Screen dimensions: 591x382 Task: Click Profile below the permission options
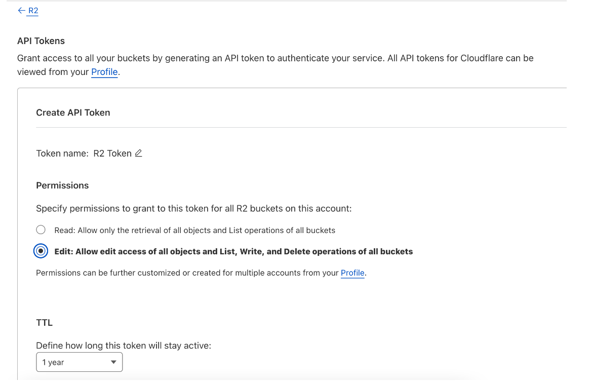point(352,273)
